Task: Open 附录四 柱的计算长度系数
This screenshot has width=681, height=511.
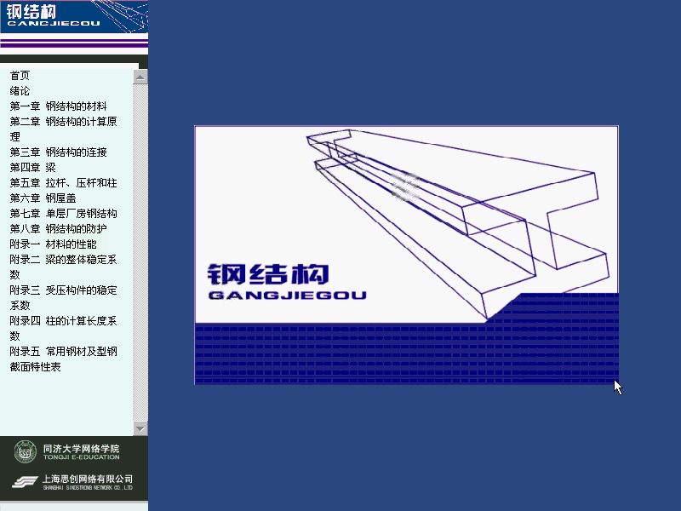Action: (x=63, y=328)
